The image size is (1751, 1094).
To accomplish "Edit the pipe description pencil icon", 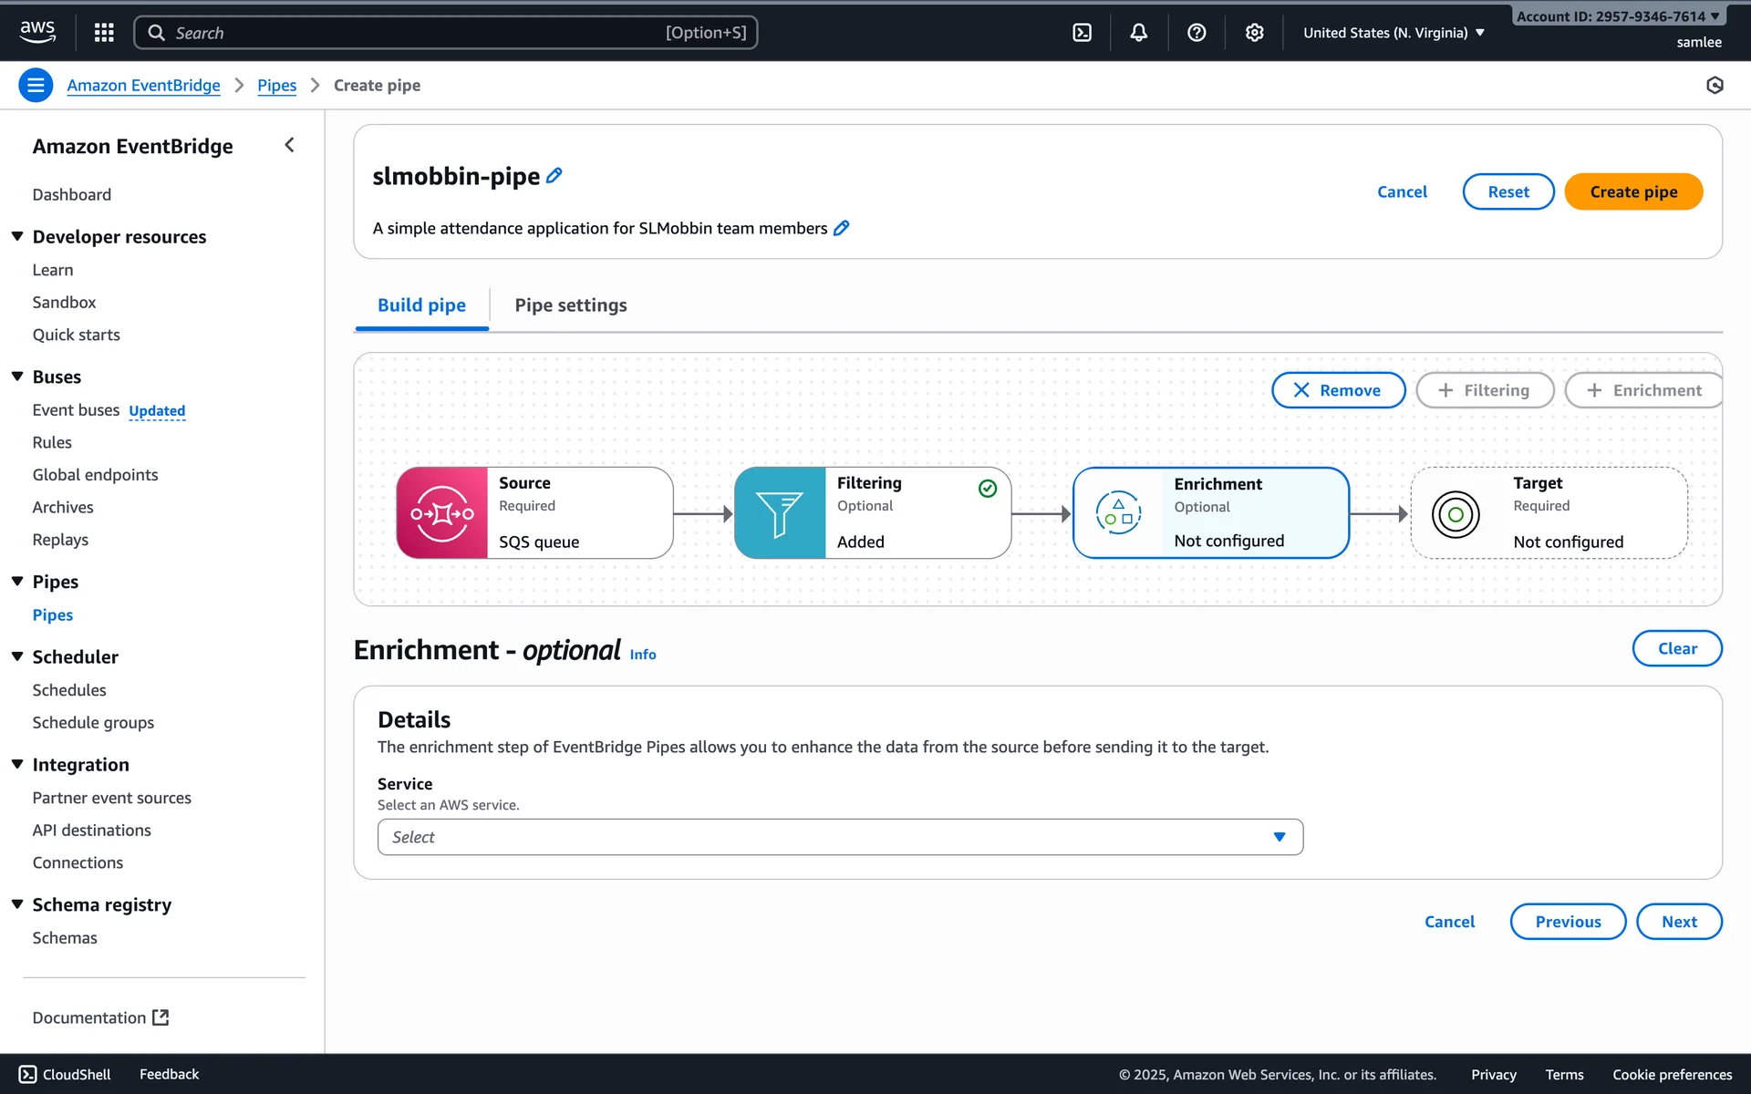I will (842, 228).
